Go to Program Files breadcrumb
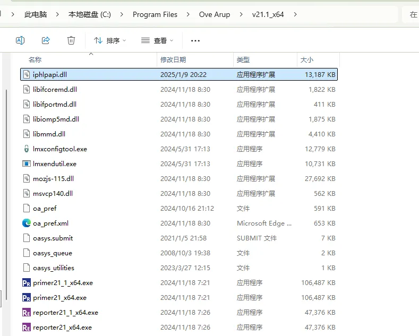Viewport: 419px width, 336px height. (155, 14)
